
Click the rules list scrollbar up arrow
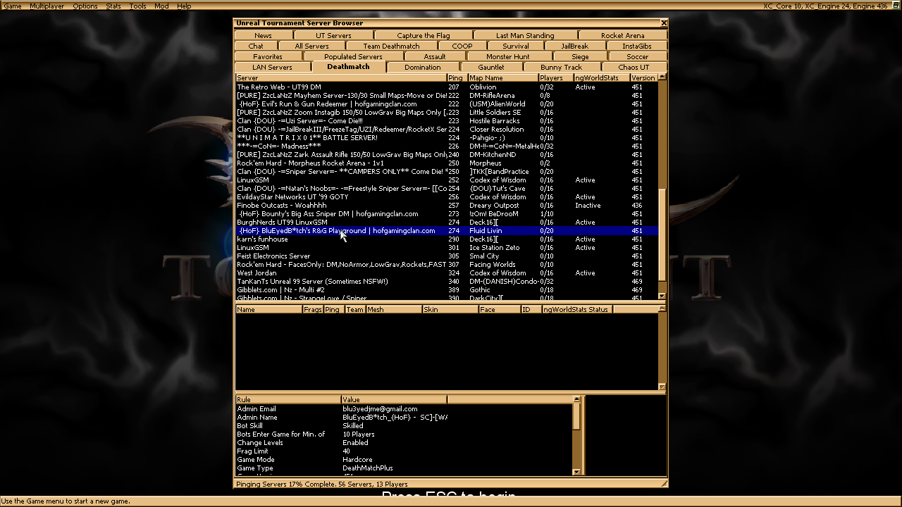pyautogui.click(x=577, y=399)
